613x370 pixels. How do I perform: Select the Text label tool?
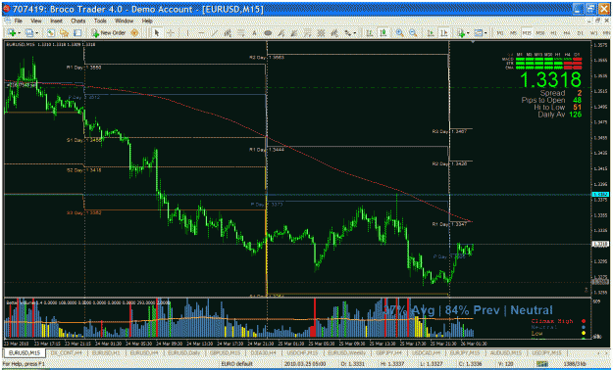(x=254, y=33)
